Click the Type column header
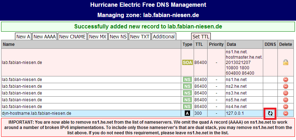The width and height of the screenshot is (296, 140). pos(187,44)
